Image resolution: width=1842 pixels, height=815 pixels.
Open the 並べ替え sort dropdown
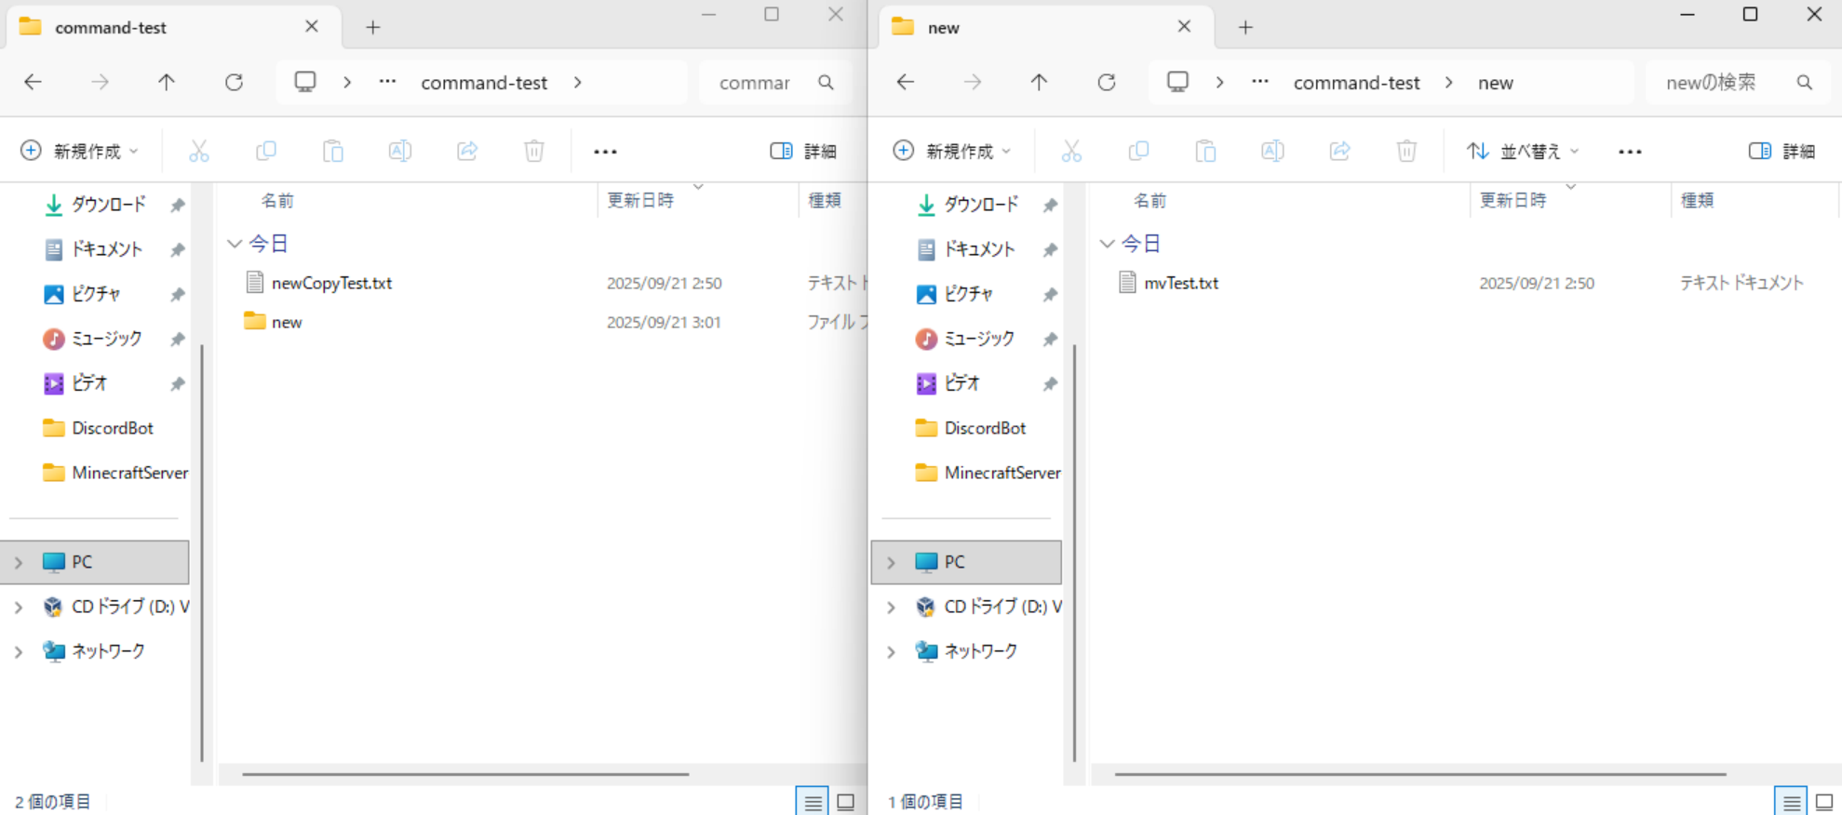(x=1523, y=151)
